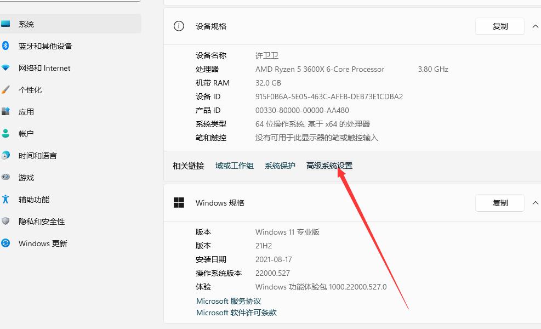Collapse the Windows 规格 section chevron
The width and height of the screenshot is (541, 329).
[535, 202]
